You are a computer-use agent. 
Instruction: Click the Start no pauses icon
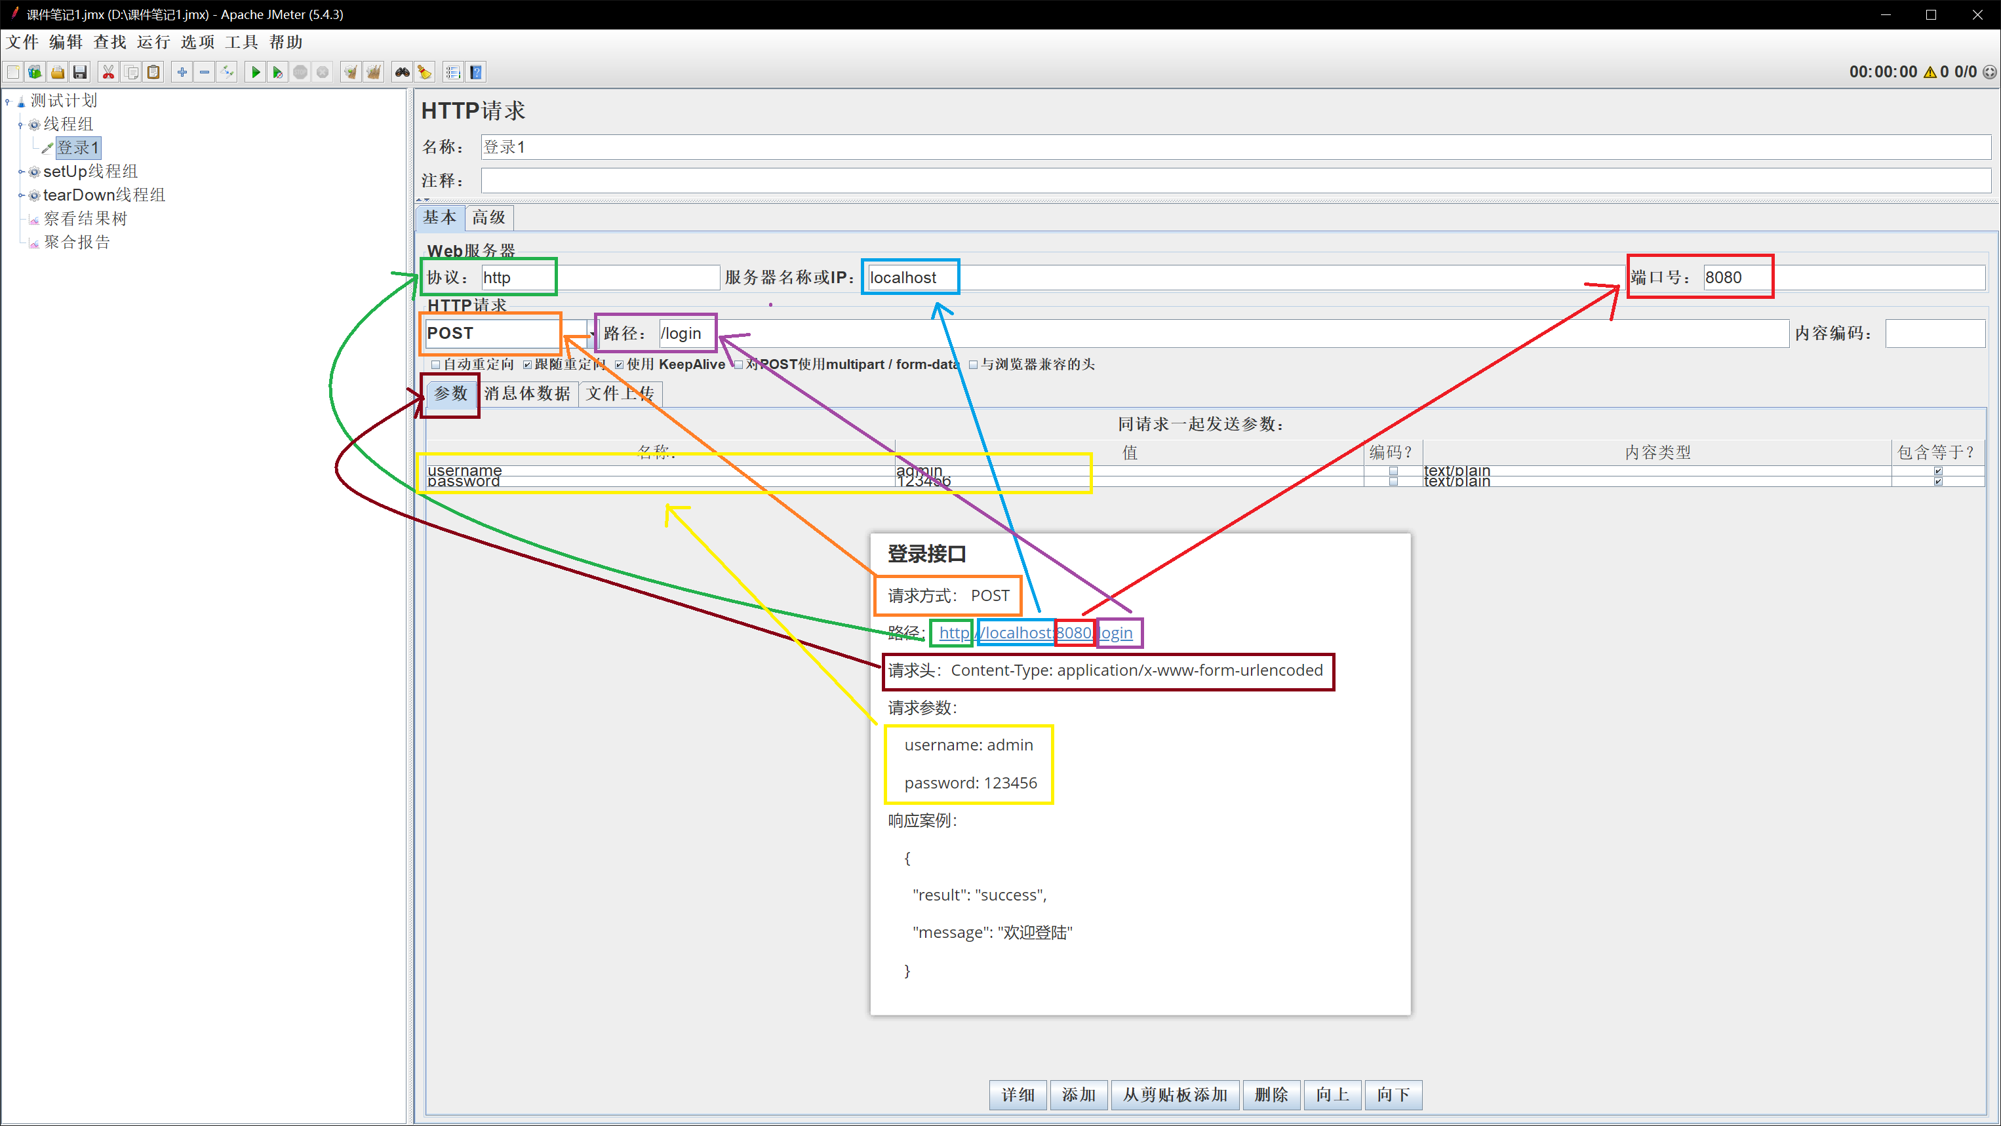coord(277,72)
